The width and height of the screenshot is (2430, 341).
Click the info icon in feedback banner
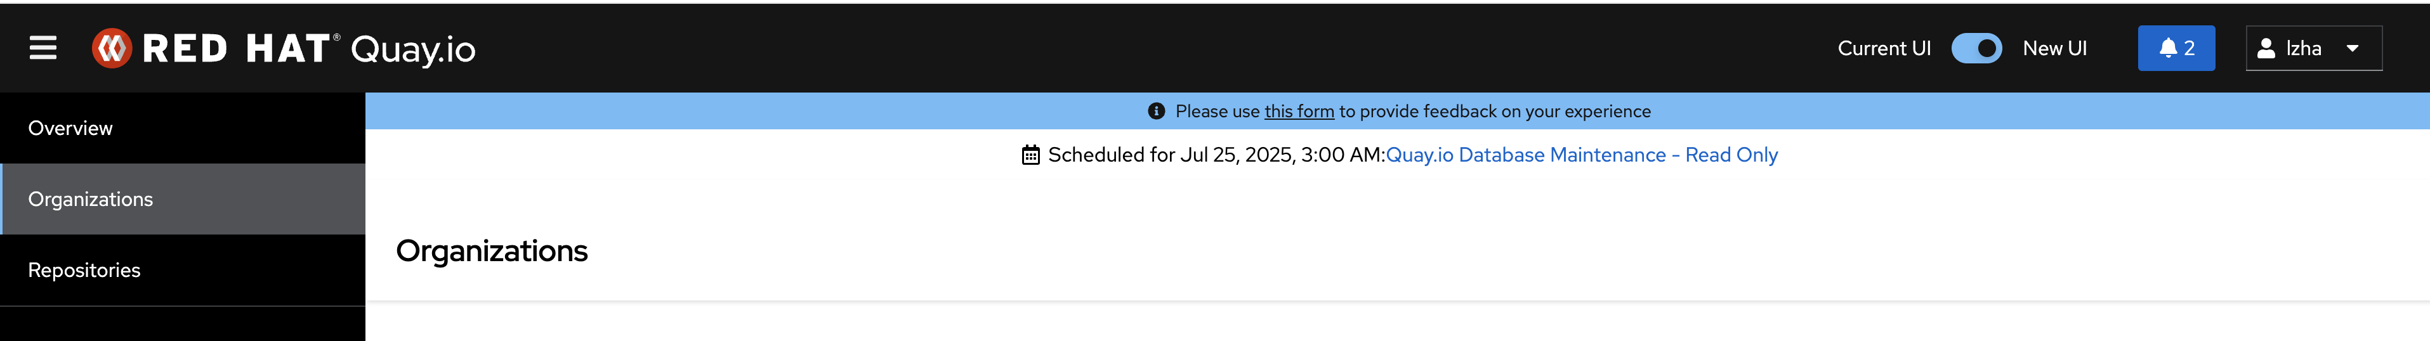coord(1155,111)
